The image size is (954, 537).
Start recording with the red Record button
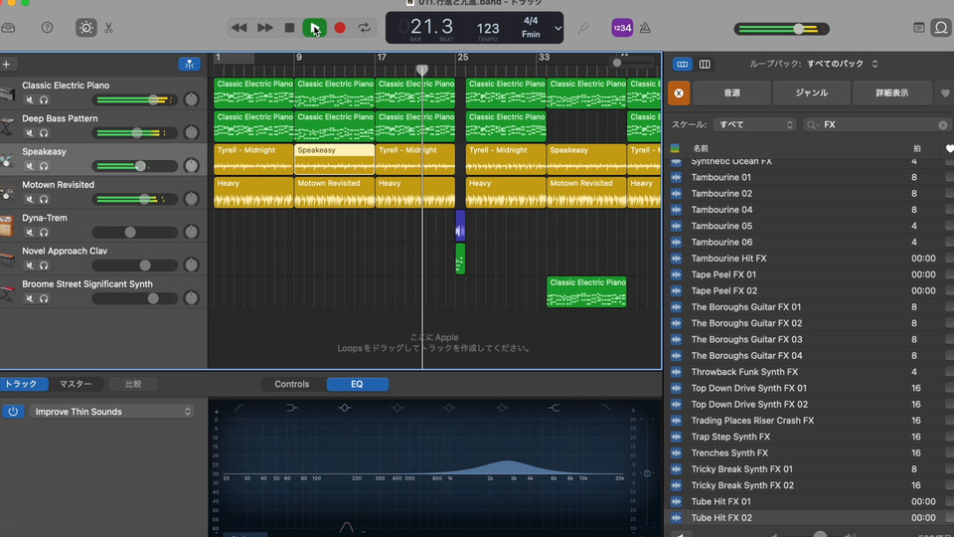(x=340, y=28)
